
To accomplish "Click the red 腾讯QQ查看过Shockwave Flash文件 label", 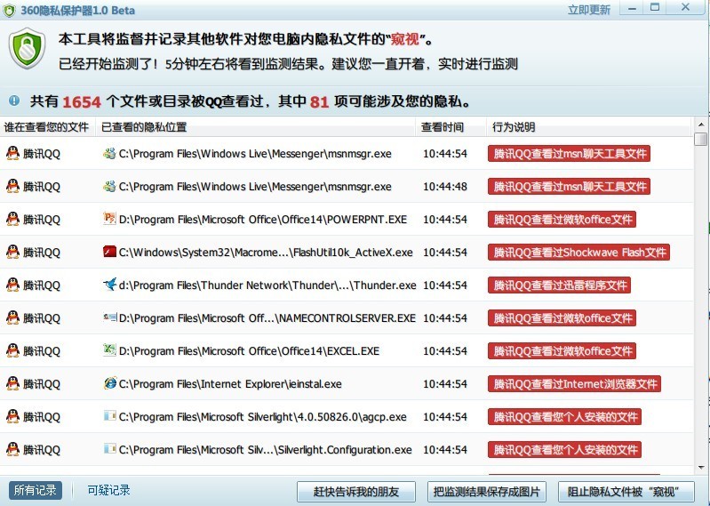I will [x=578, y=252].
